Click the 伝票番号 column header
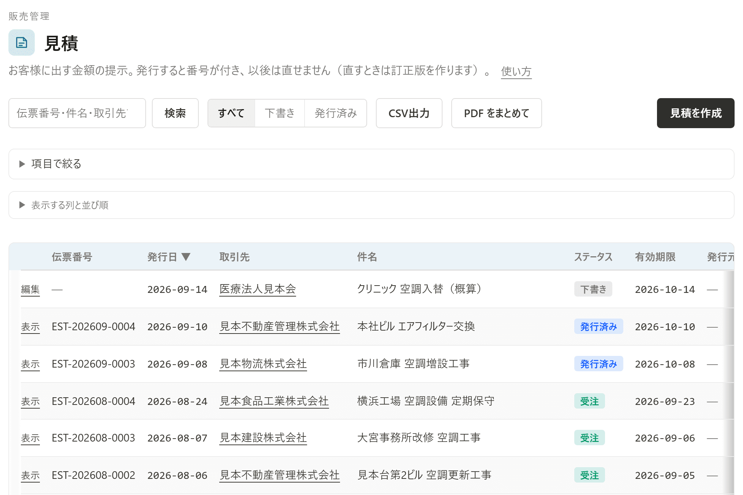743x495 pixels. click(72, 257)
